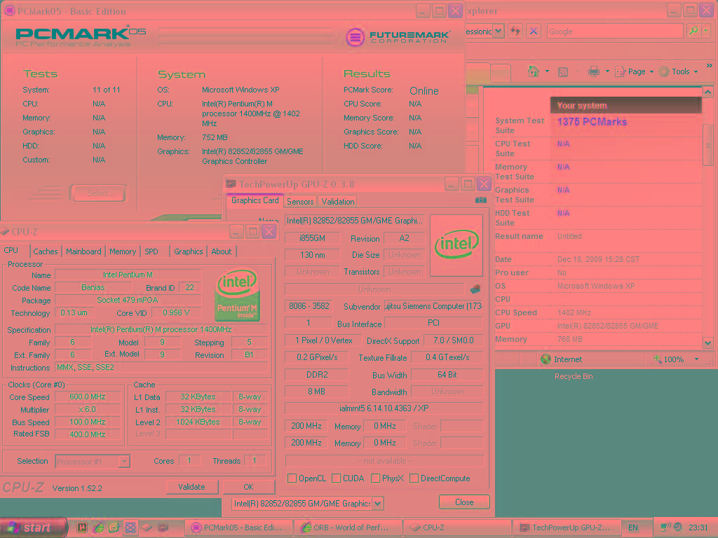This screenshot has height=538, width=718.
Task: Click the magnifier search icon in Explorer
Action: (x=693, y=31)
